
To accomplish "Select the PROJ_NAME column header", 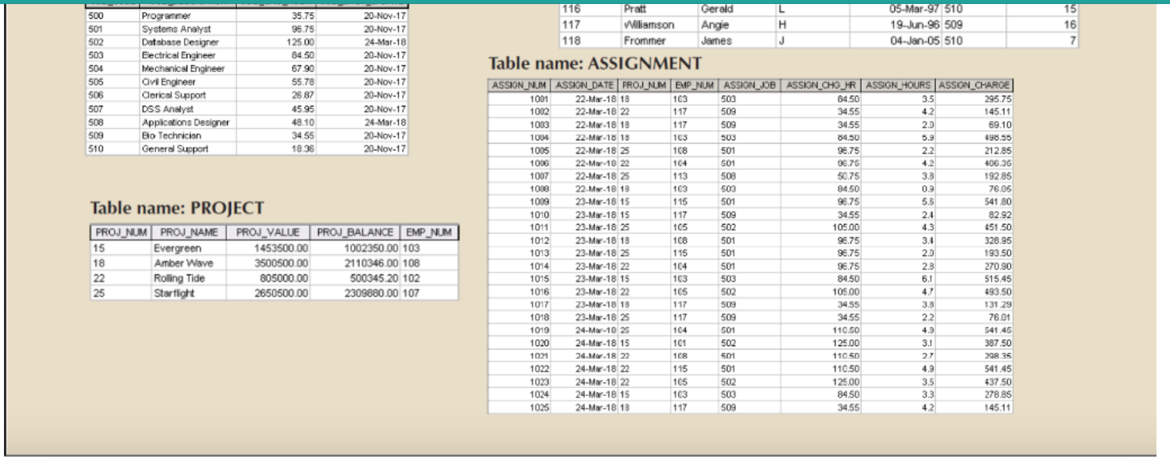I will point(189,232).
